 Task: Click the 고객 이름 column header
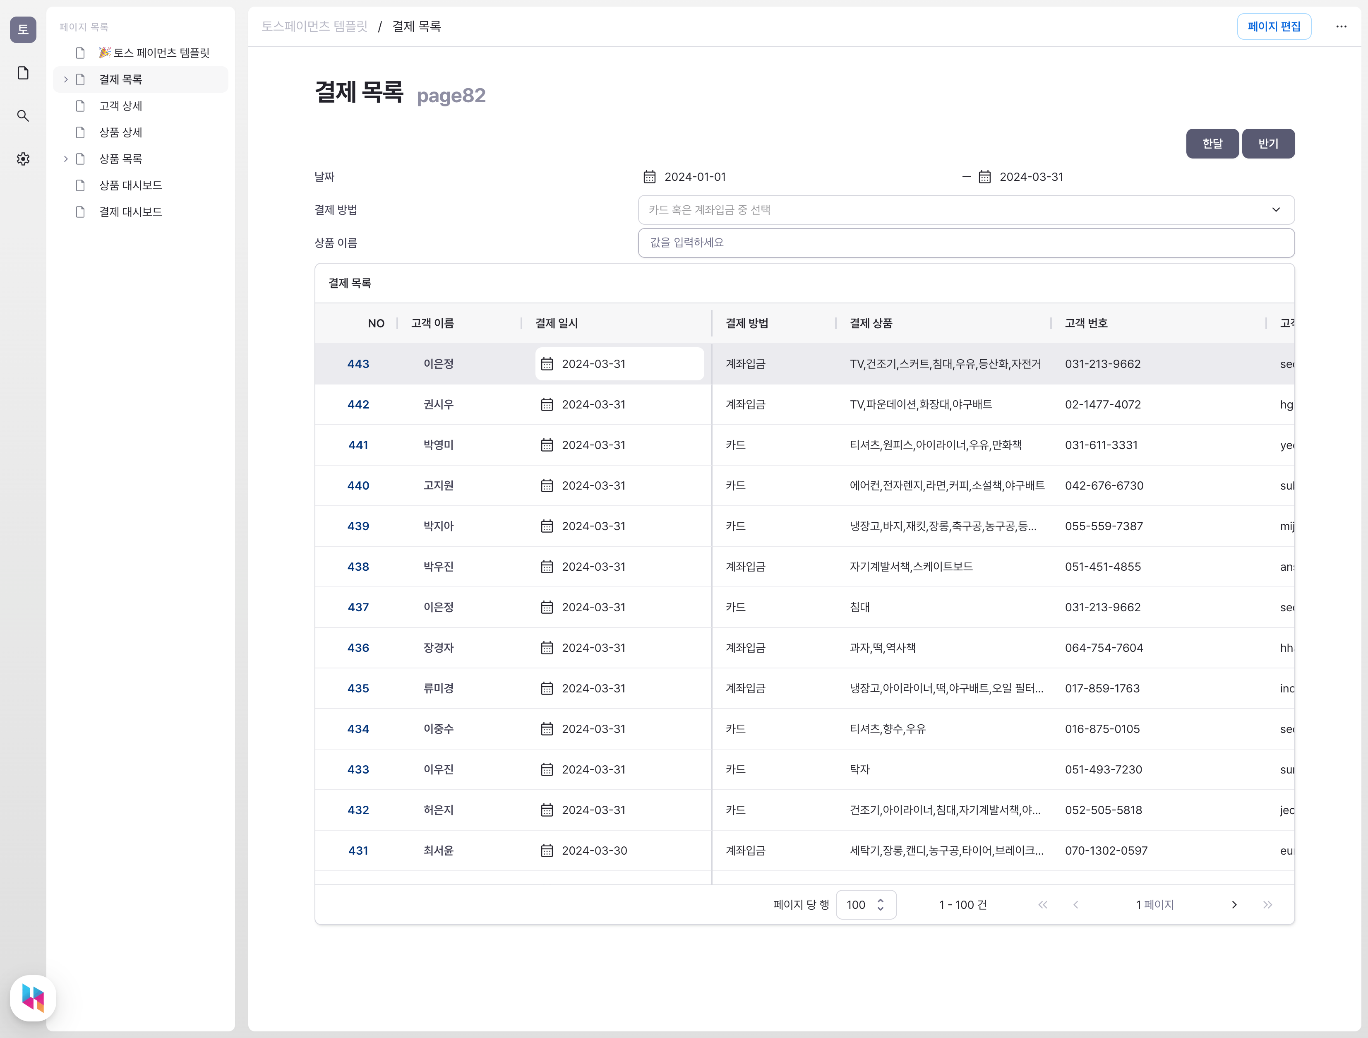(x=432, y=324)
